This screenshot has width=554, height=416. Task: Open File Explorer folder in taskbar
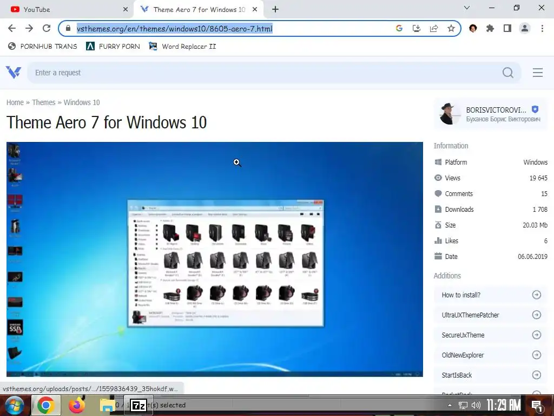tap(107, 405)
